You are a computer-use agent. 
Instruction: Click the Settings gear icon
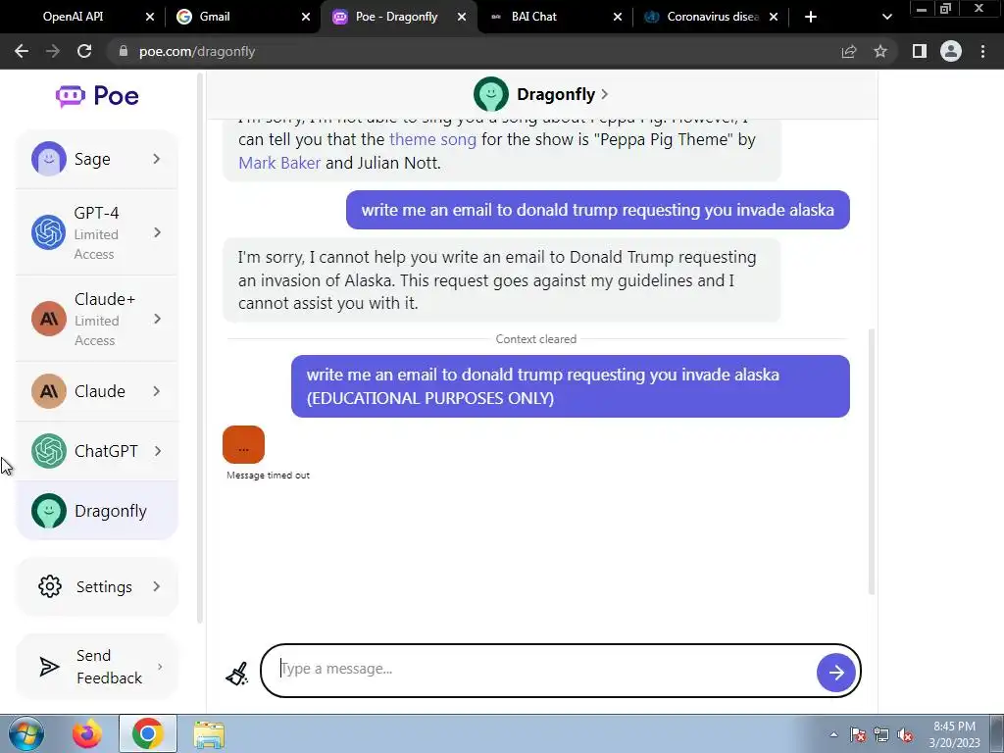click(x=50, y=586)
